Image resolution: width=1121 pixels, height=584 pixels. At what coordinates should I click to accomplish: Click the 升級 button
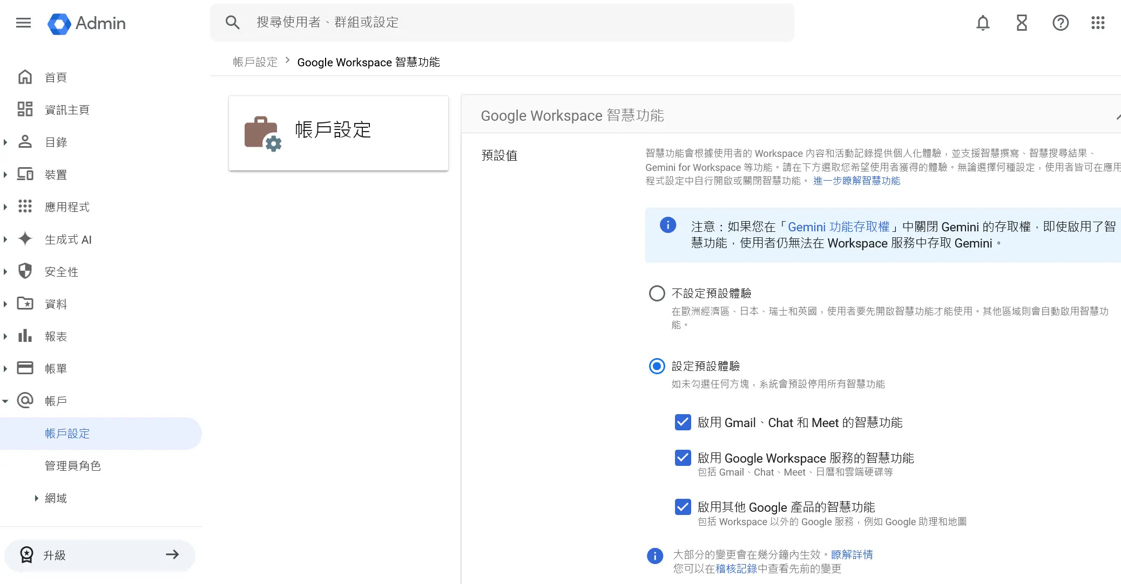tap(100, 555)
